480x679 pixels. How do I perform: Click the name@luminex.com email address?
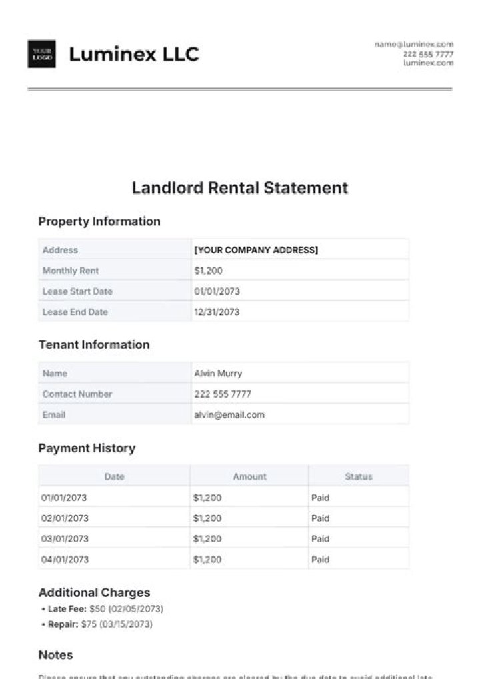pos(413,44)
